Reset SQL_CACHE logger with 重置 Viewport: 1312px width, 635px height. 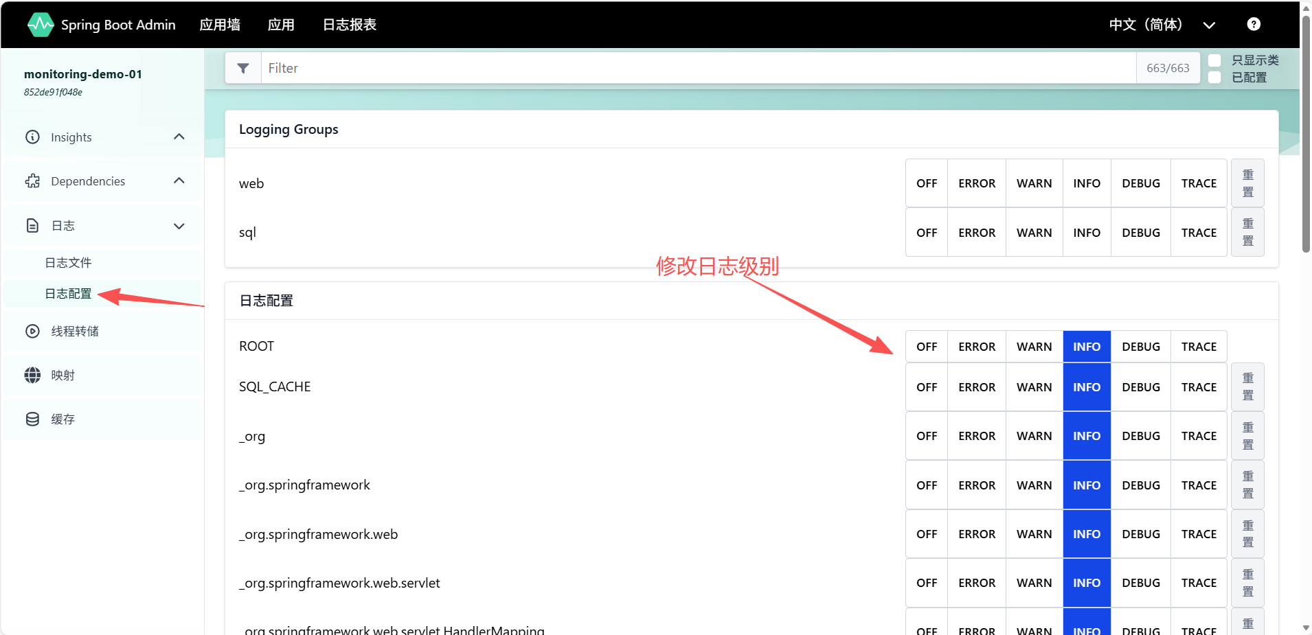click(x=1247, y=387)
